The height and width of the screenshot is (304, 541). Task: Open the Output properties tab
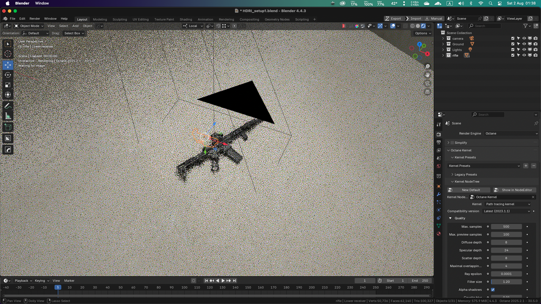(439, 142)
